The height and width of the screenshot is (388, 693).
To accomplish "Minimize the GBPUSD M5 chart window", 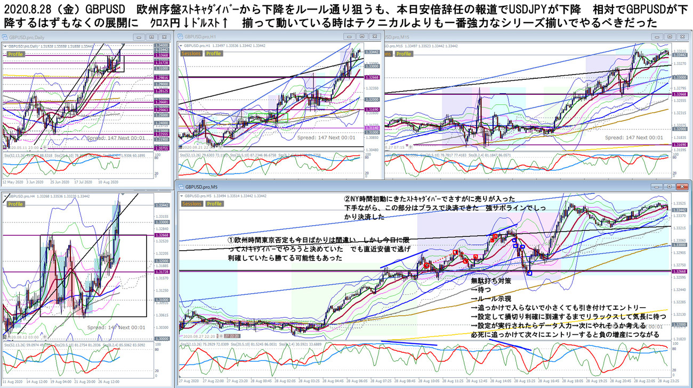I will coord(657,187).
